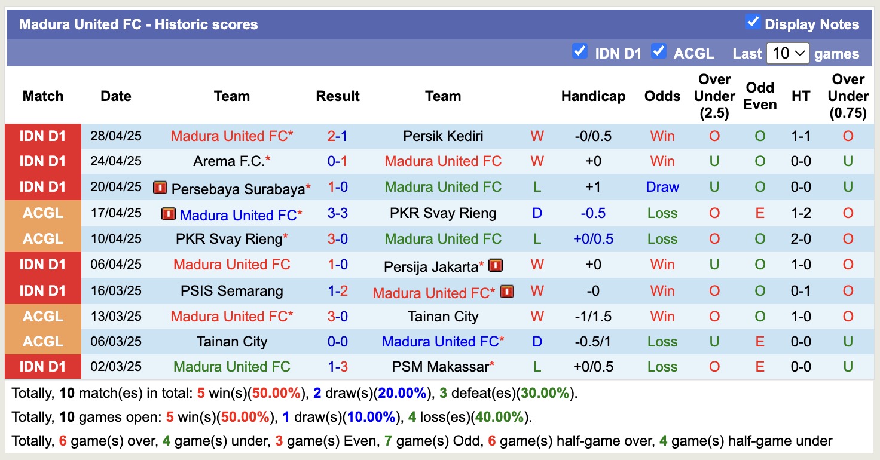Select the ACGL badge on the 17/04/25 row
Screen dimensions: 880x460
[42, 213]
